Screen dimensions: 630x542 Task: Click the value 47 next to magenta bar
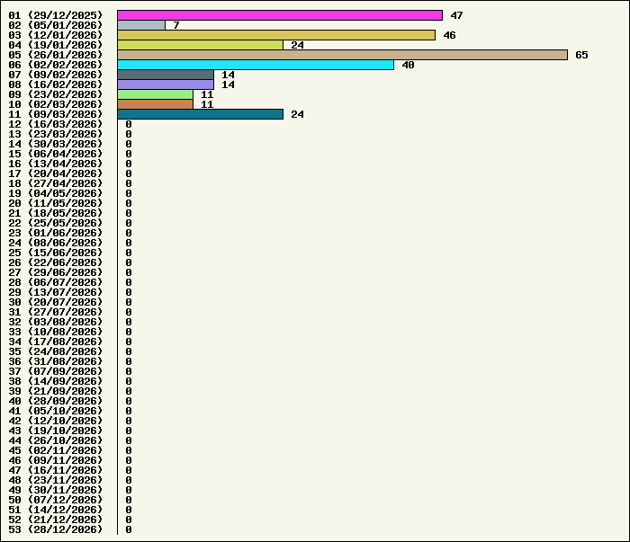point(456,15)
